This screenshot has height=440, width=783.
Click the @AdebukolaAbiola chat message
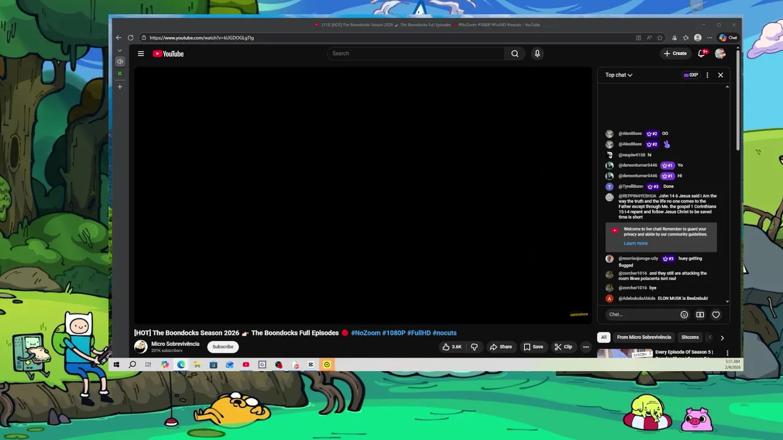pos(662,298)
